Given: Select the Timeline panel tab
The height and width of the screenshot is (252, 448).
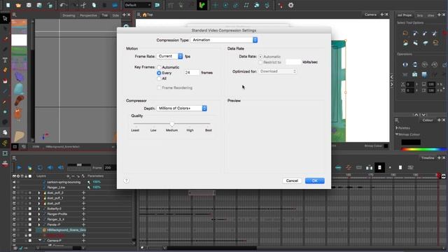Looking at the screenshot, I should (428, 158).
